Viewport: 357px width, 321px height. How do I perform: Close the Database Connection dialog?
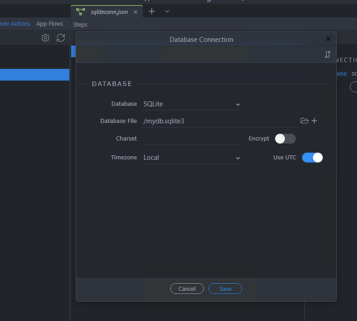(x=328, y=39)
